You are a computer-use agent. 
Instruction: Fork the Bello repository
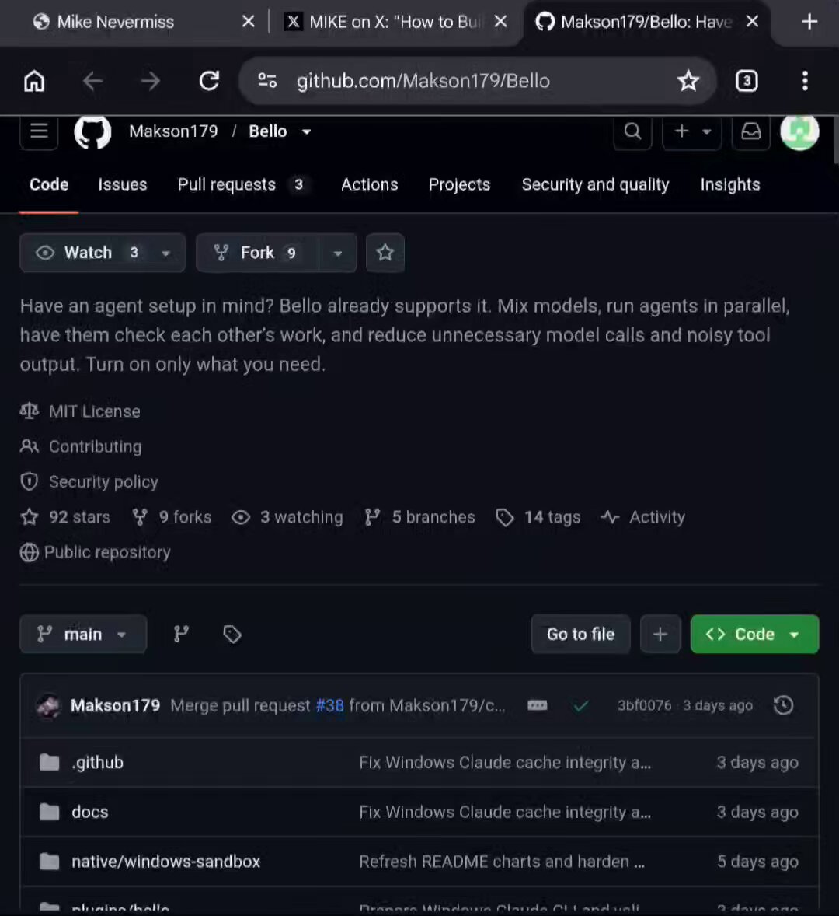pyautogui.click(x=257, y=253)
